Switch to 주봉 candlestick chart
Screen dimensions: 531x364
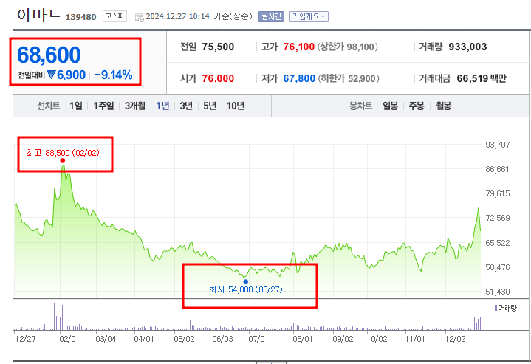pyautogui.click(x=417, y=106)
